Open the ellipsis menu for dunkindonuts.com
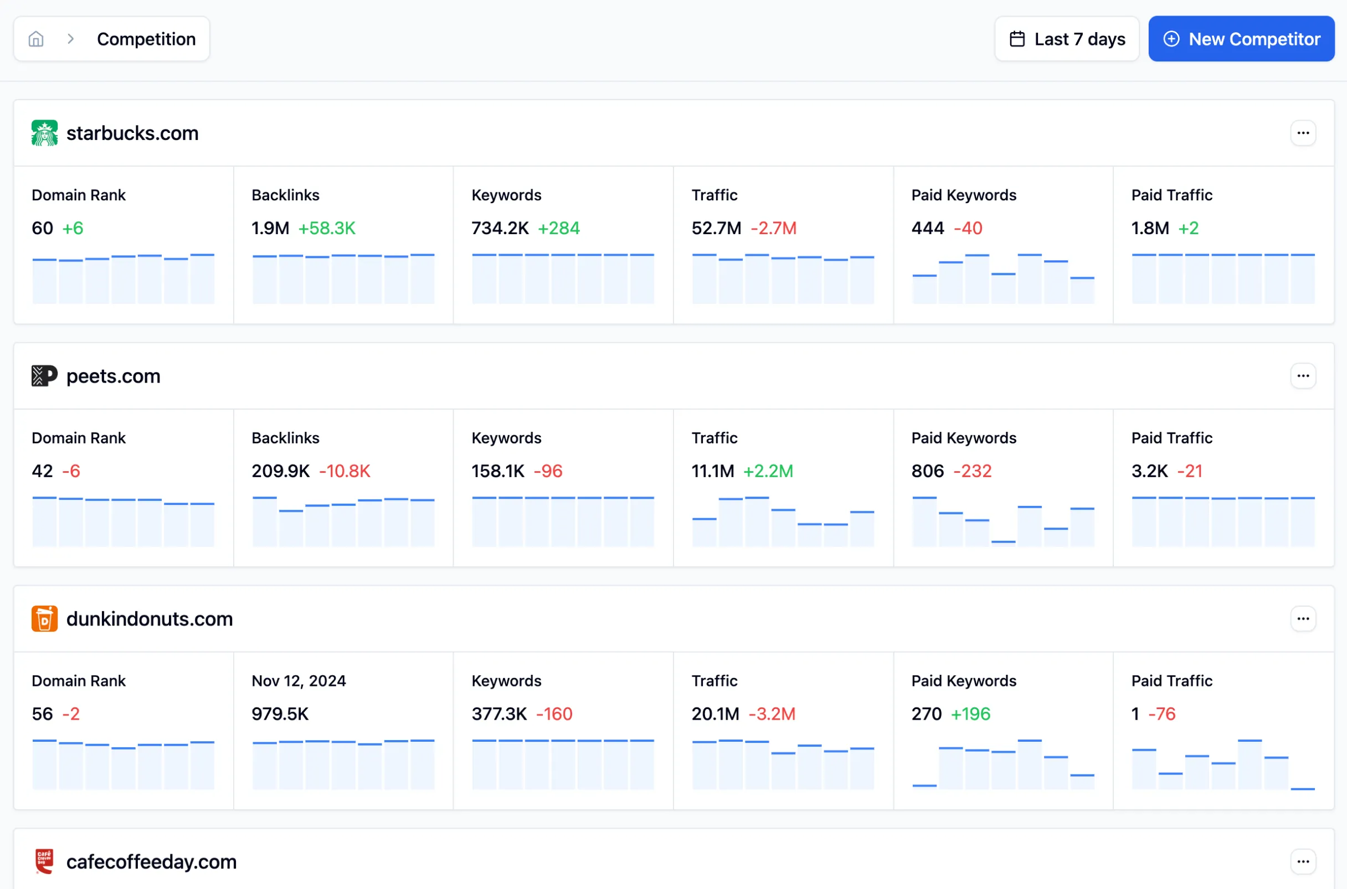1347x889 pixels. coord(1303,618)
